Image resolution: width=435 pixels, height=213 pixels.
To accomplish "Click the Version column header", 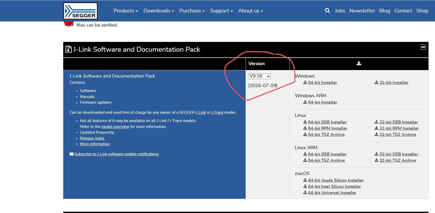I will [x=256, y=64].
